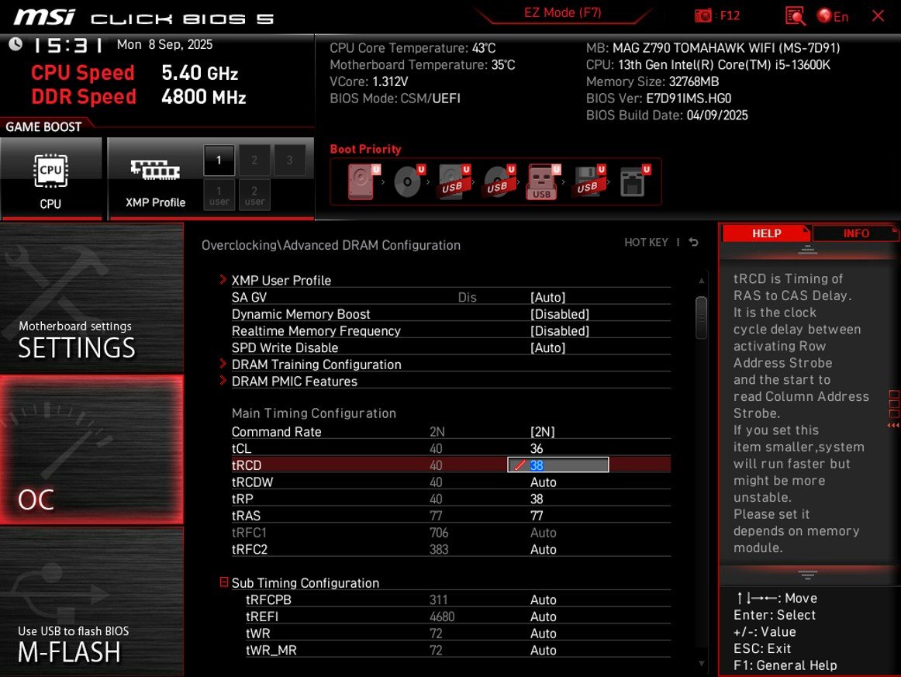Click the USB optical drive boot icon

499,181
